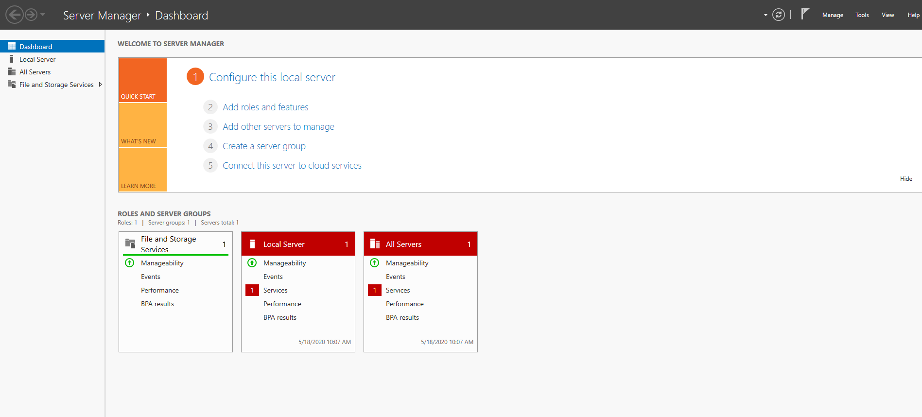Image resolution: width=922 pixels, height=417 pixels.
Task: Click the Add roles and features link
Action: tap(265, 107)
